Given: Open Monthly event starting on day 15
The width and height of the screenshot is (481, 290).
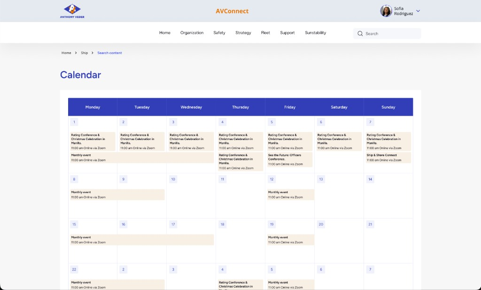Looking at the screenshot, I should [142, 240].
